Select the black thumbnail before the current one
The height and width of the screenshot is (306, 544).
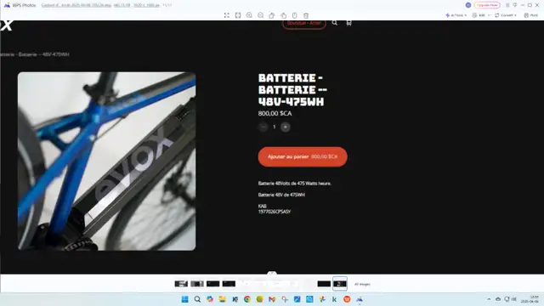324,284
